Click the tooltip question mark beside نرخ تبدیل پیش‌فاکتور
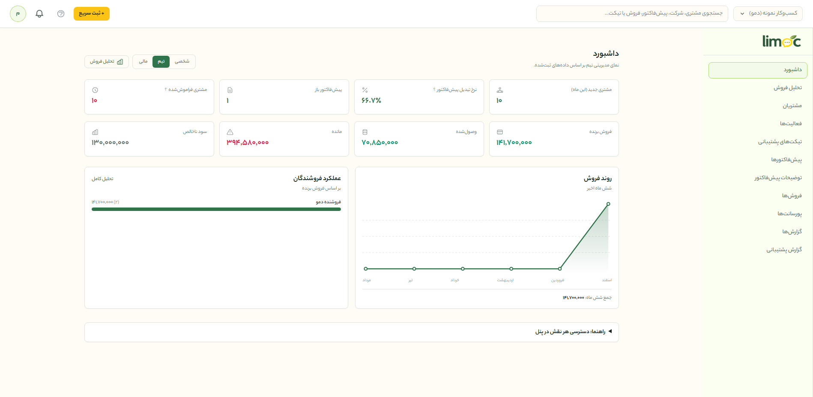Screen dimensions: 813x397 coord(434,90)
